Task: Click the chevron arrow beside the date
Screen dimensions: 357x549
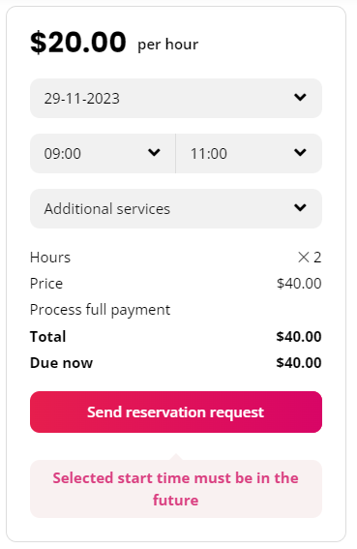Action: pyautogui.click(x=300, y=98)
